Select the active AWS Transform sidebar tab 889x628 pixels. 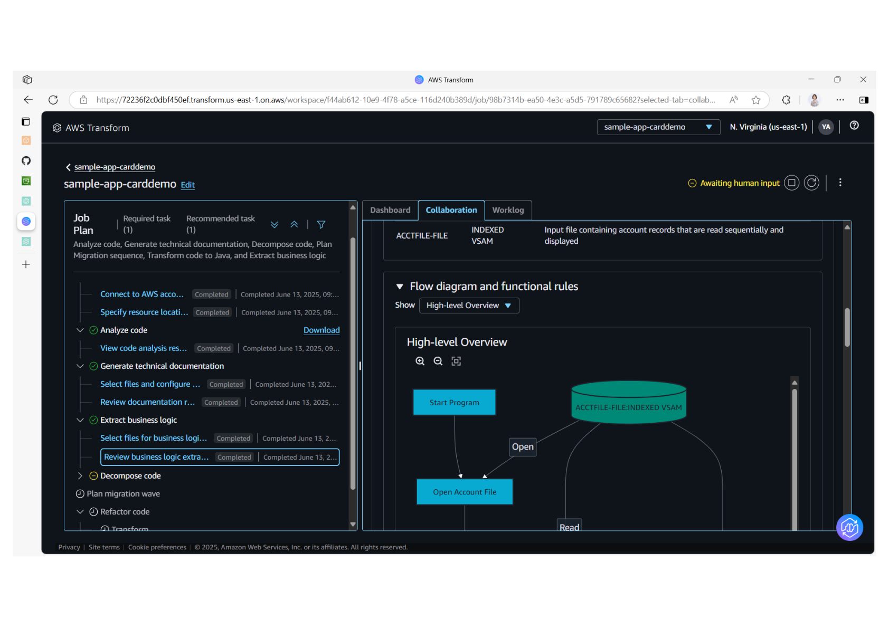[x=26, y=221]
